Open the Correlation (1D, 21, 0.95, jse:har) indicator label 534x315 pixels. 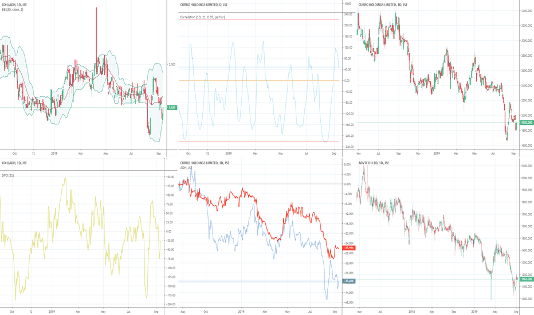coord(203,17)
